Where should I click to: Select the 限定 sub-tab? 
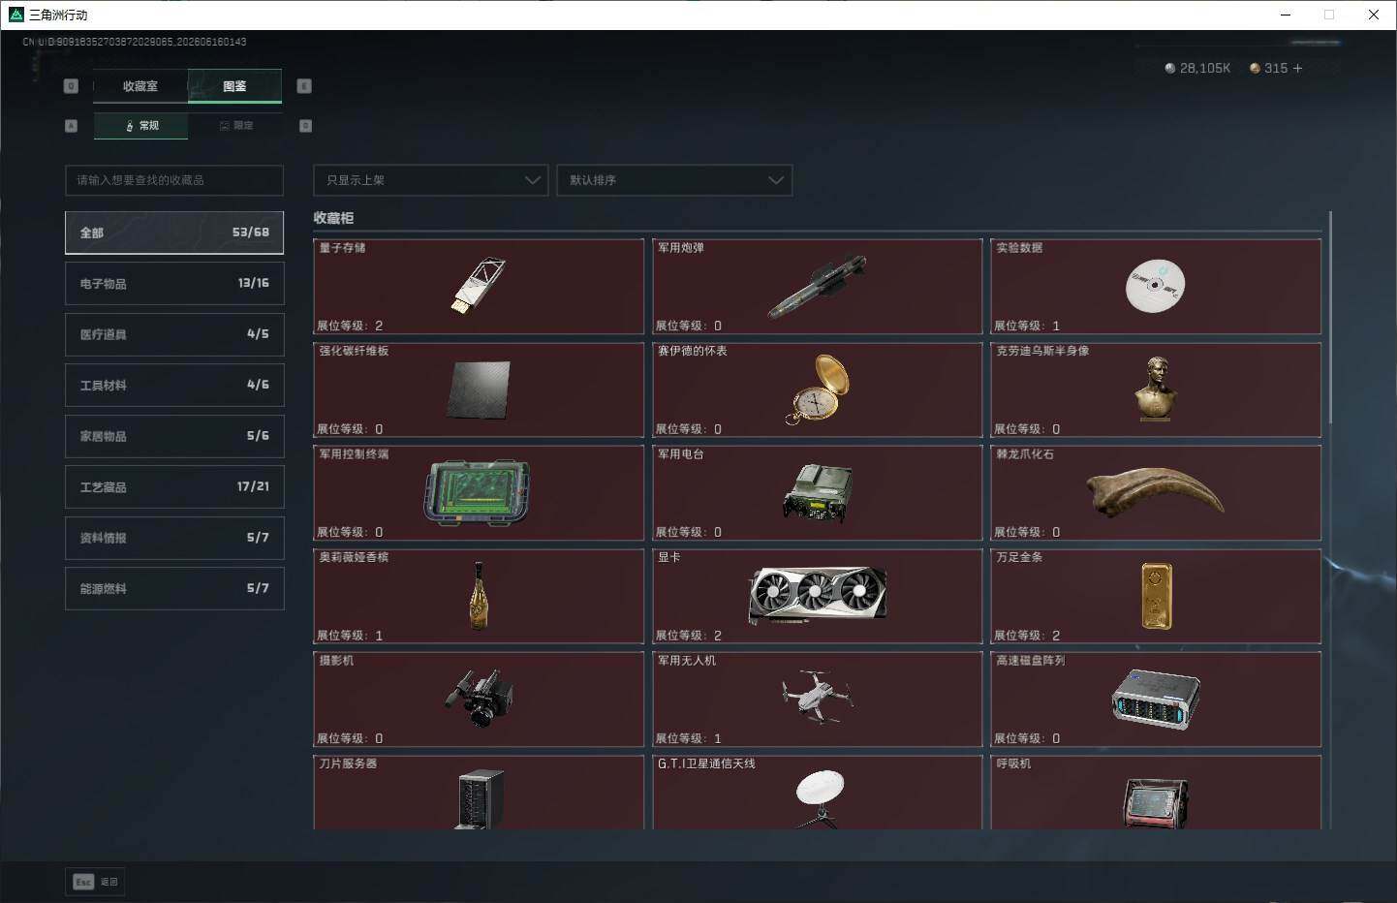(x=236, y=126)
